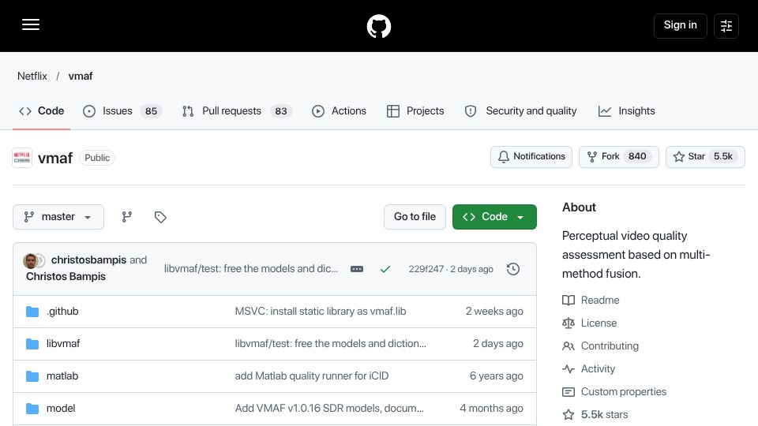Open the hamburger navigation menu

tap(31, 24)
